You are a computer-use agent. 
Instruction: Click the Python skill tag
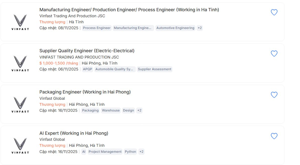point(130,152)
